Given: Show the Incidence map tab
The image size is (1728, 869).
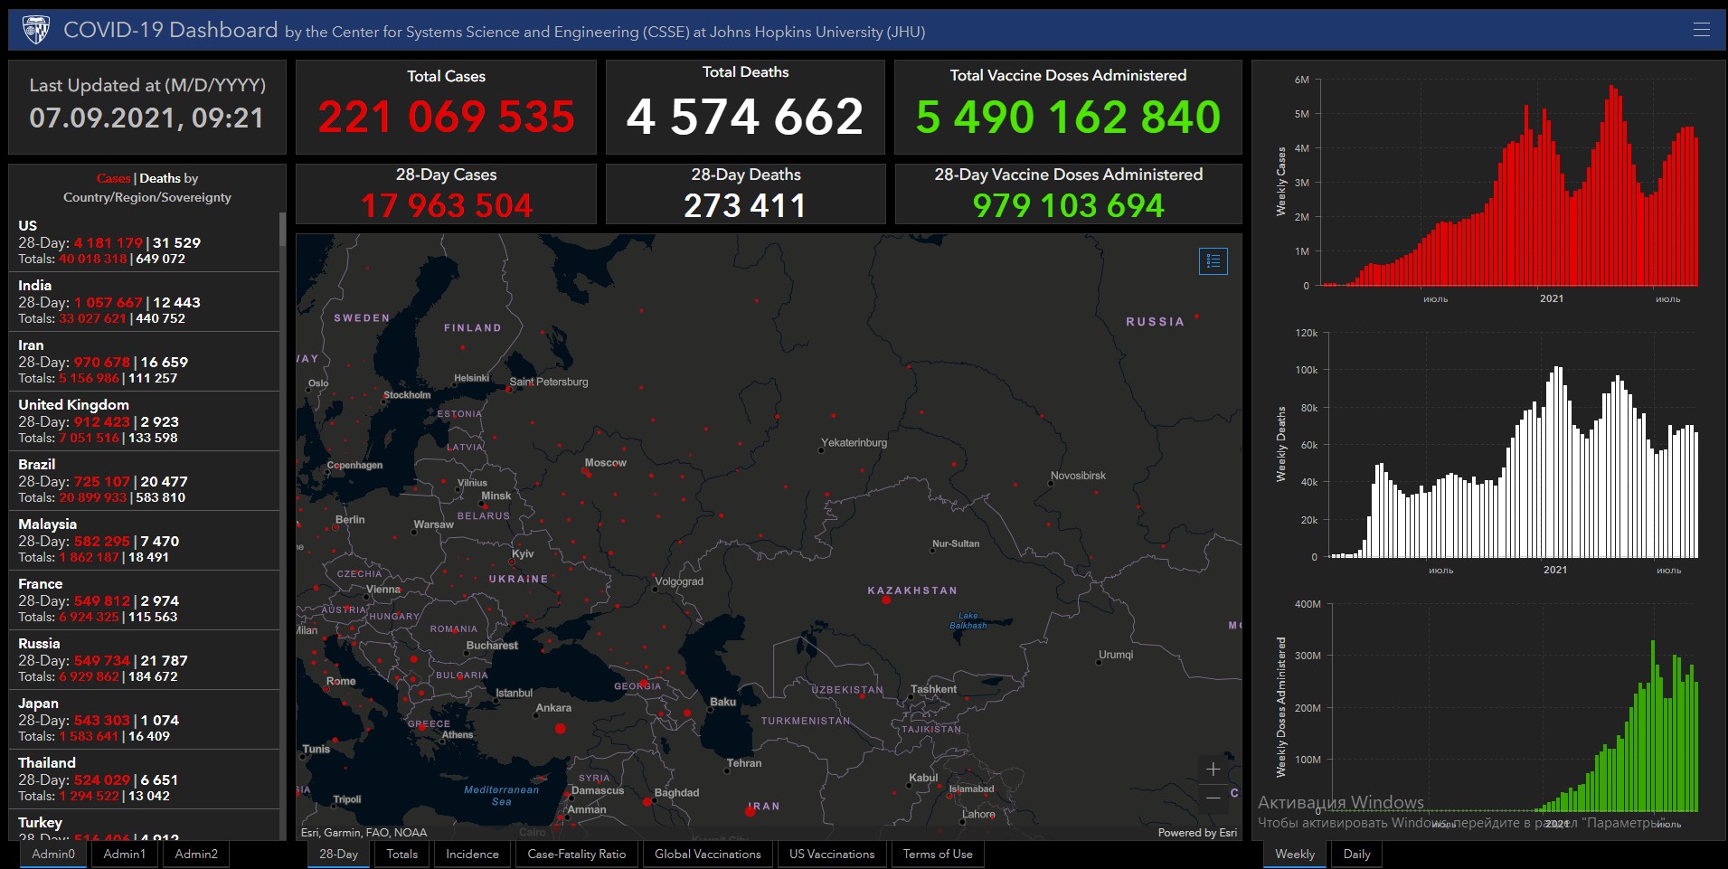Looking at the screenshot, I should tap(472, 854).
